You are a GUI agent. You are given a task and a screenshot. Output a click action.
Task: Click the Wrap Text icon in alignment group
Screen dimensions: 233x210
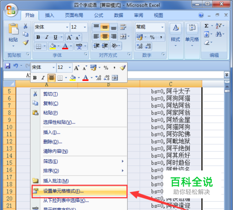click(123, 27)
